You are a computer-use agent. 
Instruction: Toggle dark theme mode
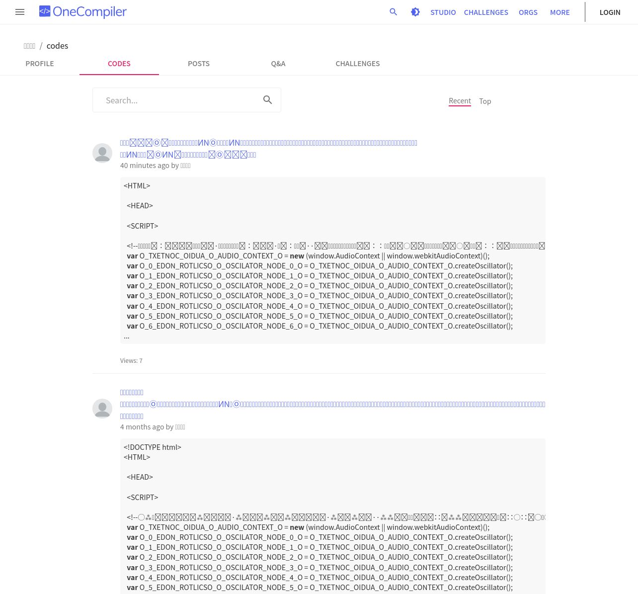pos(415,12)
